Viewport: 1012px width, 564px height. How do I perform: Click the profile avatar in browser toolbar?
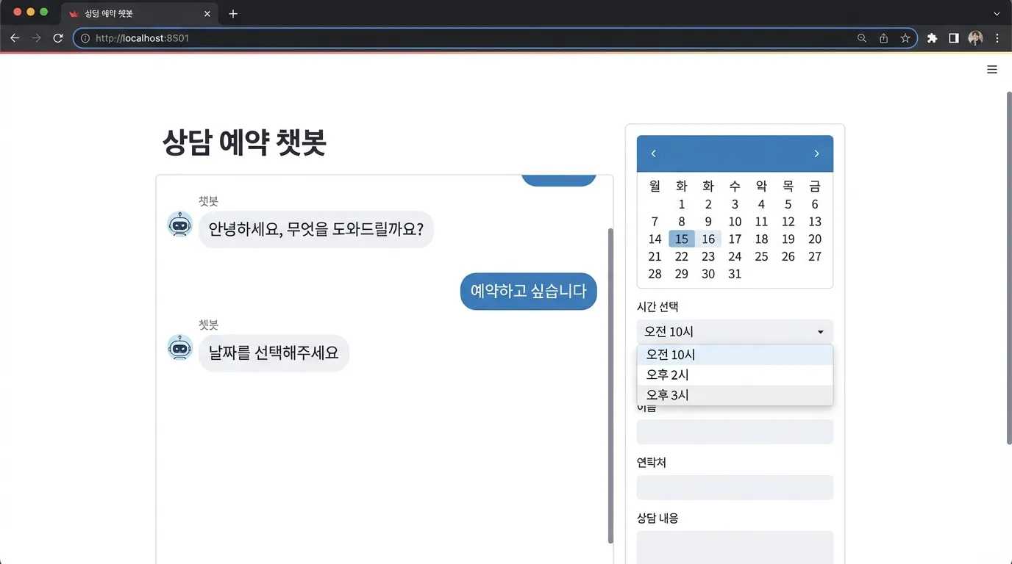(x=975, y=37)
